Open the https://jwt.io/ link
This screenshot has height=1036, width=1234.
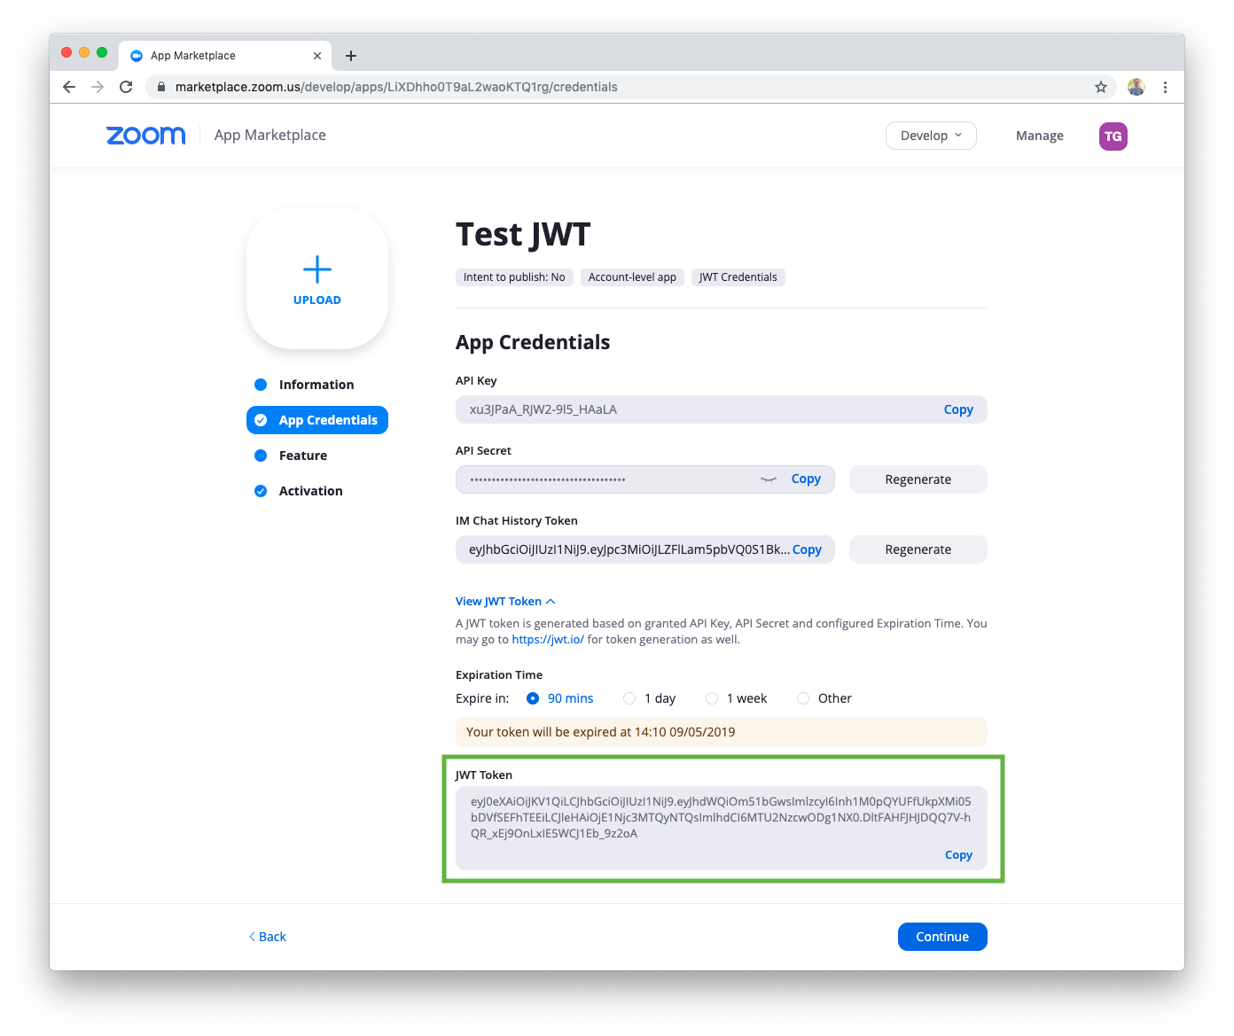(x=548, y=640)
